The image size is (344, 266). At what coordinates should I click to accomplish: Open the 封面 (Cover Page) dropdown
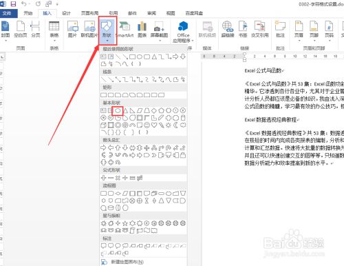click(6, 31)
